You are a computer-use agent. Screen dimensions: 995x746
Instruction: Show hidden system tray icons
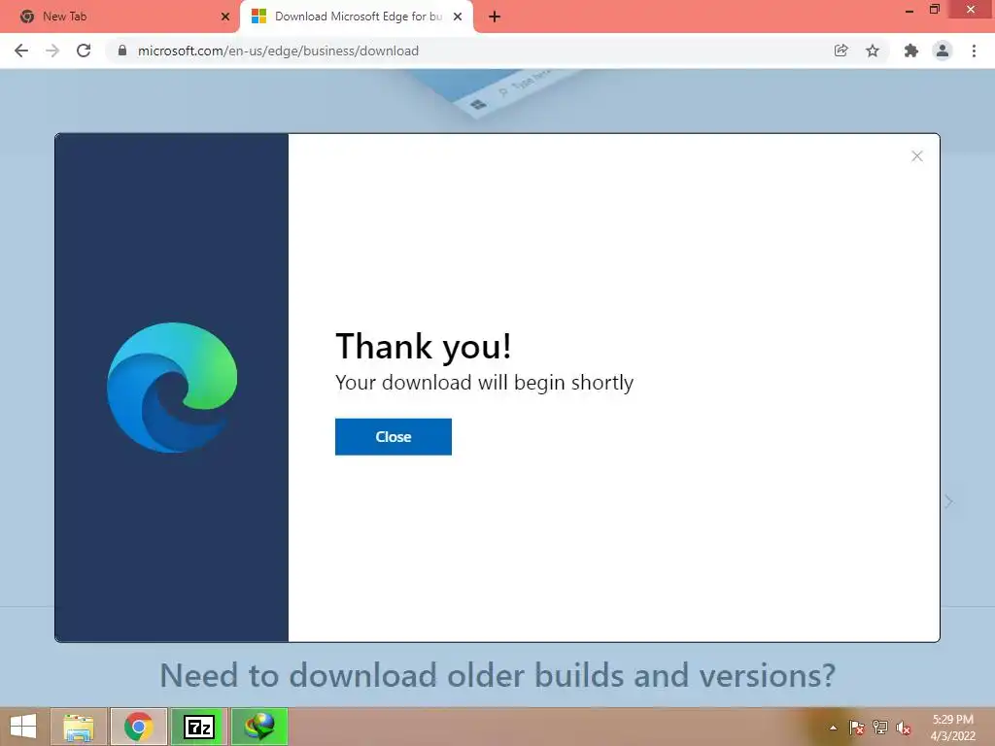point(833,728)
